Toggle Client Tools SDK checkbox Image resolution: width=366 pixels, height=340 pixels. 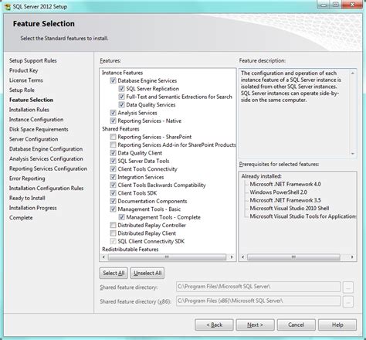(113, 193)
